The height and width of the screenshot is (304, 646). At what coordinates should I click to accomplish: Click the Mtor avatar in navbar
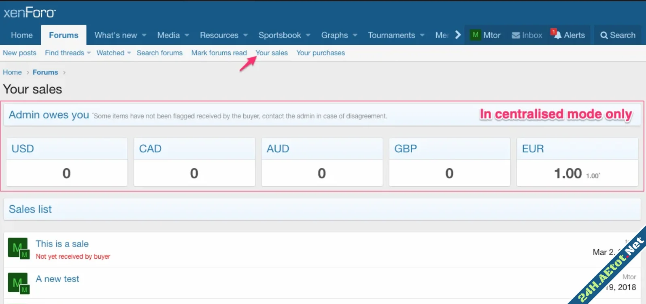pyautogui.click(x=476, y=35)
